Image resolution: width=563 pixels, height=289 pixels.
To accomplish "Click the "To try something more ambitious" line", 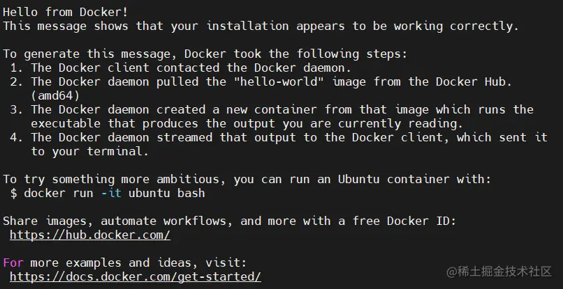I will 247,180.
